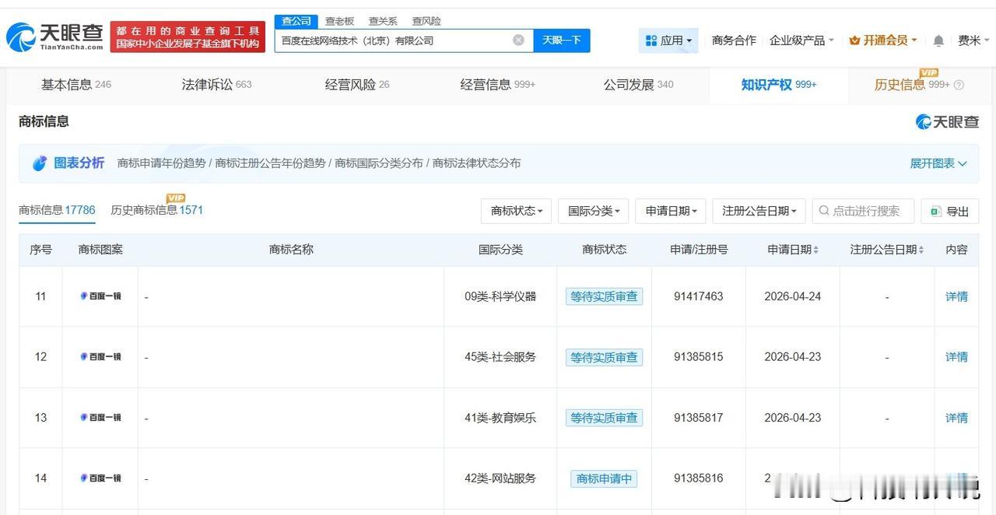Open trademark image in row 11
The image size is (996, 515).
coord(100,296)
